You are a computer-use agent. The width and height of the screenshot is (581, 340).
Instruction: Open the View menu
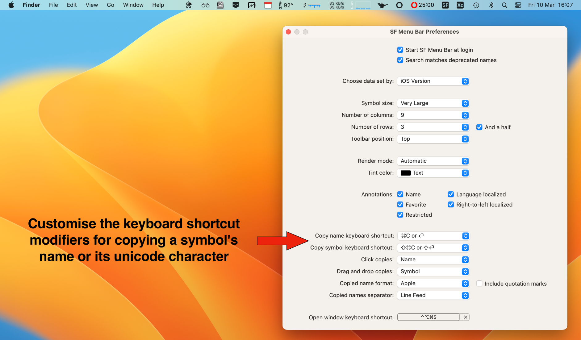(92, 5)
